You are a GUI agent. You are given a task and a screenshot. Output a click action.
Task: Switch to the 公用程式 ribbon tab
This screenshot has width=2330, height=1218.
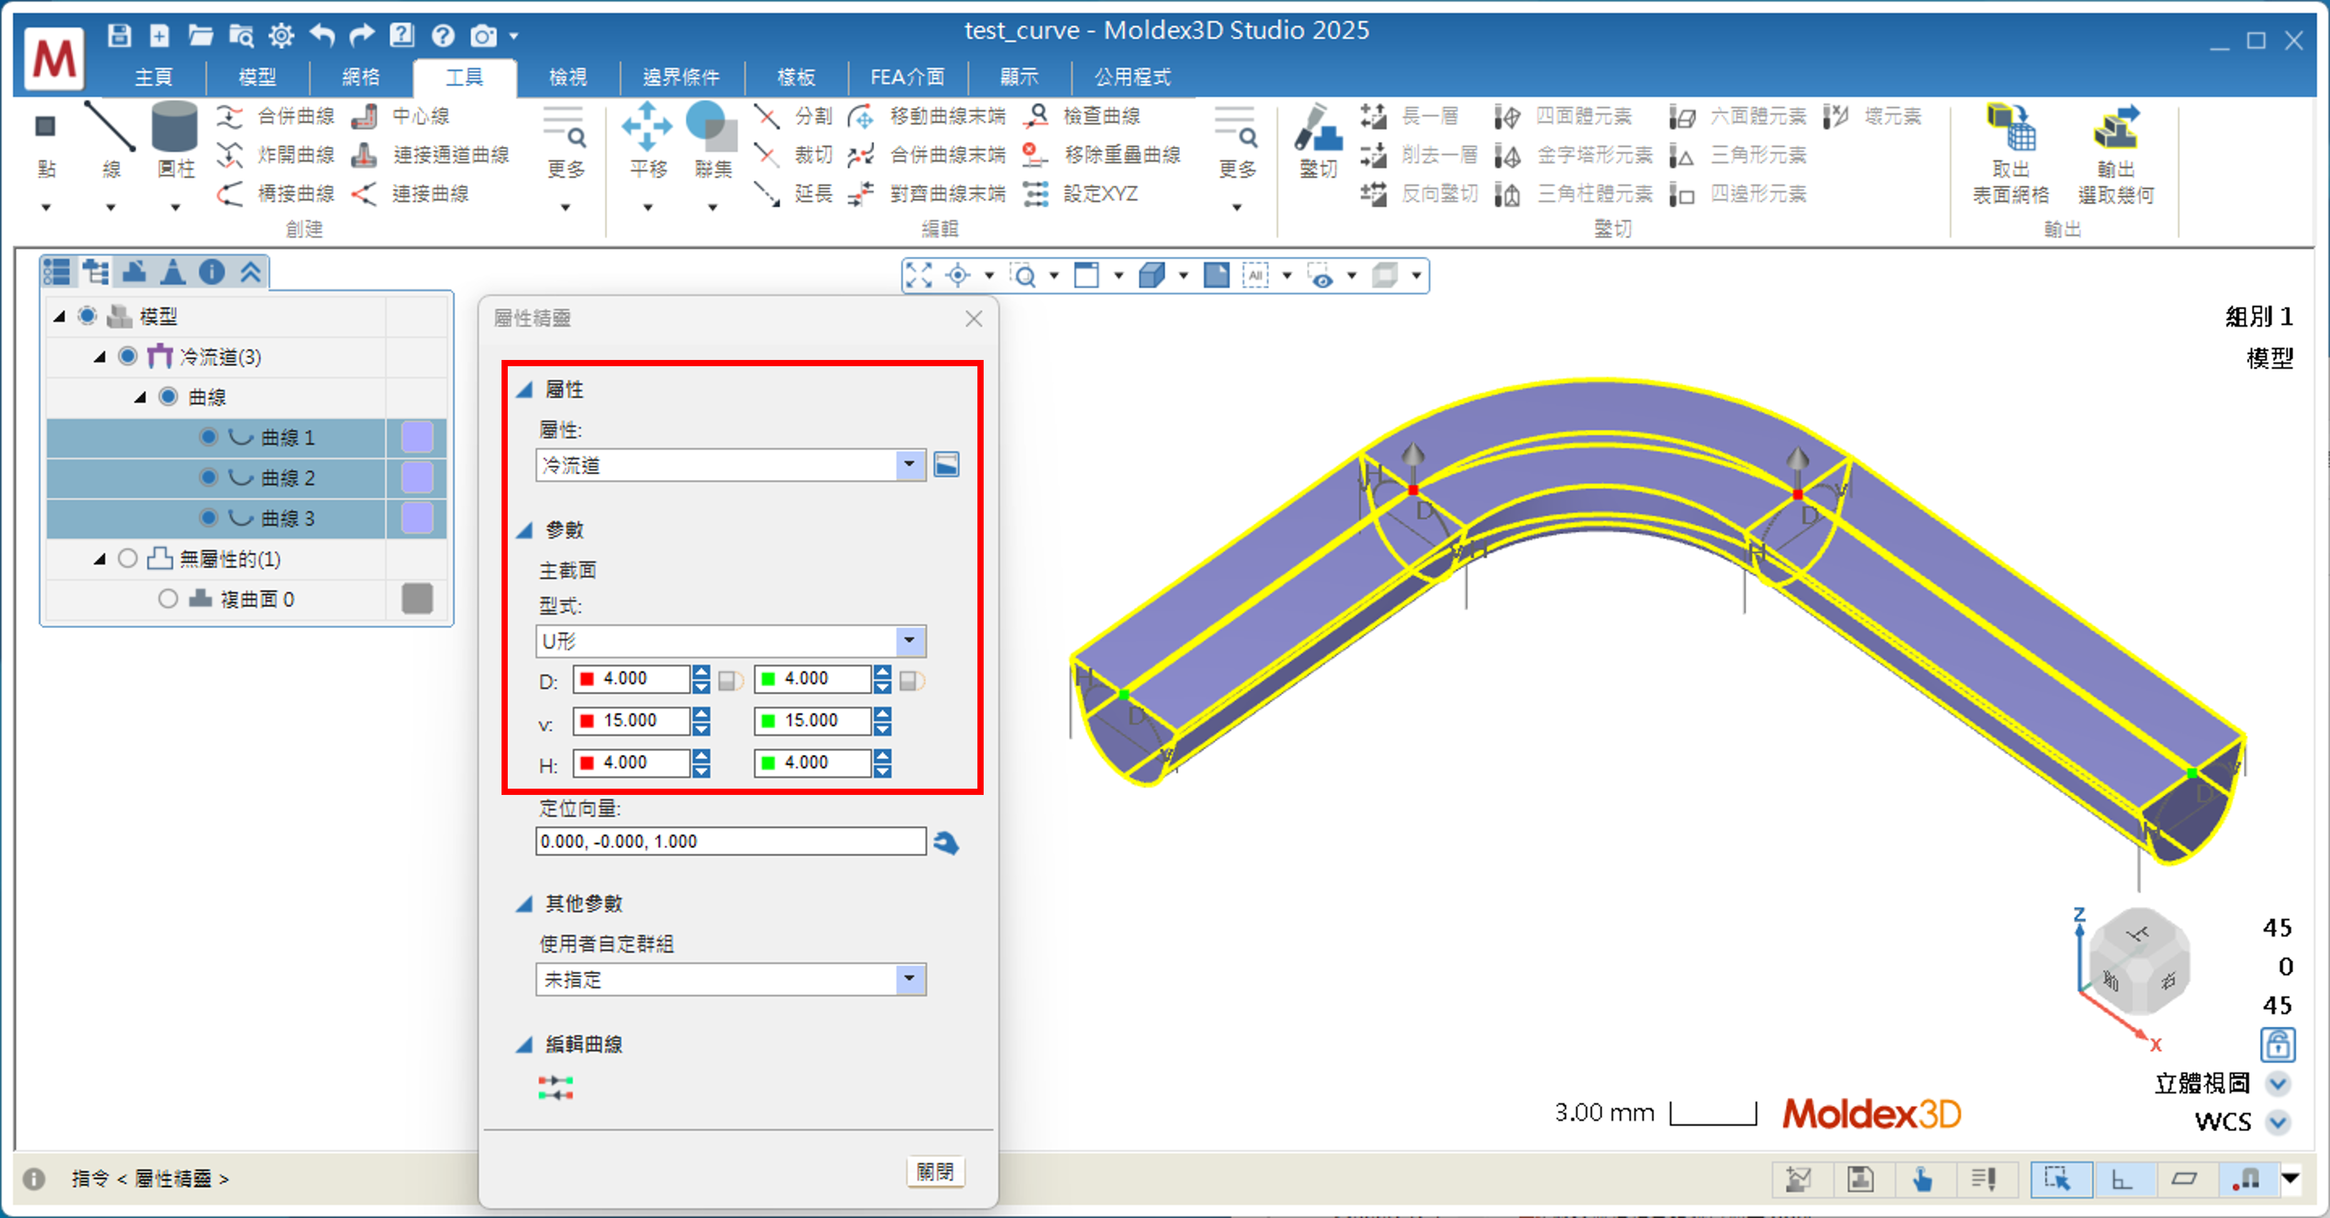[1132, 77]
